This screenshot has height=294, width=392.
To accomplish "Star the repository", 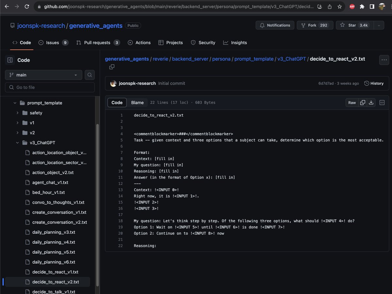I will (355, 25).
